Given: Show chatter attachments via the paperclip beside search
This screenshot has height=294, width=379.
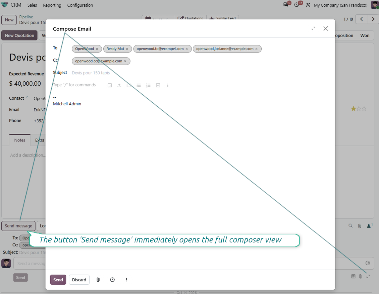Looking at the screenshot, I should tap(360, 226).
